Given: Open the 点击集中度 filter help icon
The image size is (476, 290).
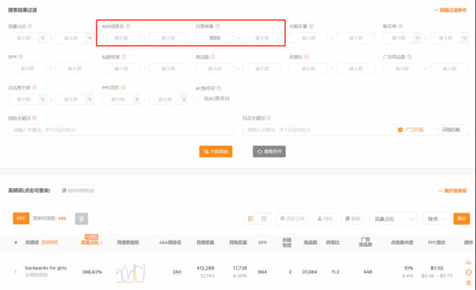Looking at the screenshot, I should click(x=34, y=87).
